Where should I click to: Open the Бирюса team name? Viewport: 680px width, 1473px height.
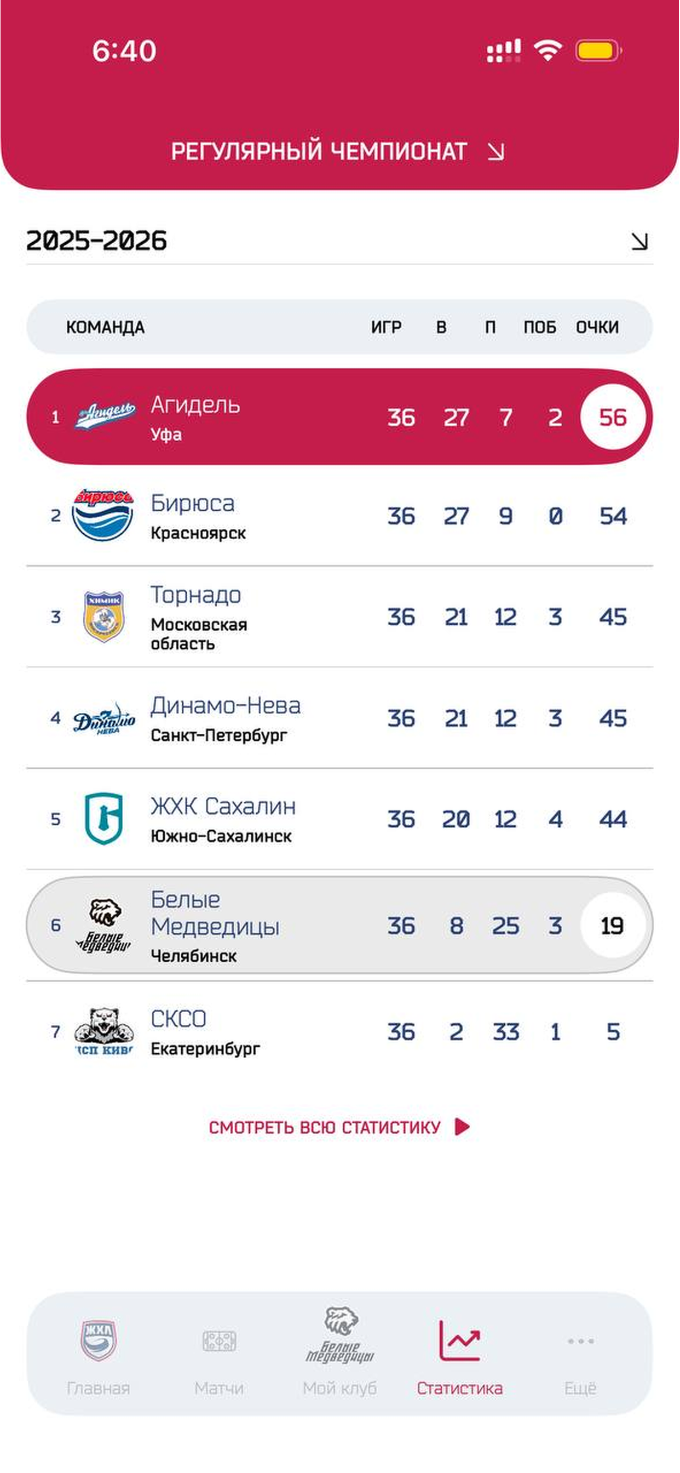click(x=193, y=503)
